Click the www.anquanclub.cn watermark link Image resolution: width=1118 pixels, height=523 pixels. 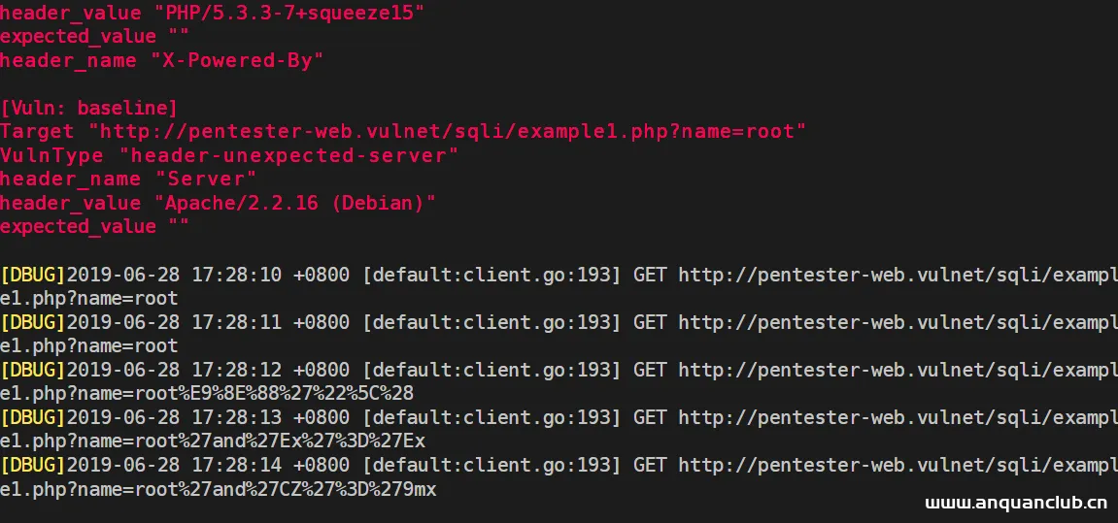pyautogui.click(x=1015, y=504)
